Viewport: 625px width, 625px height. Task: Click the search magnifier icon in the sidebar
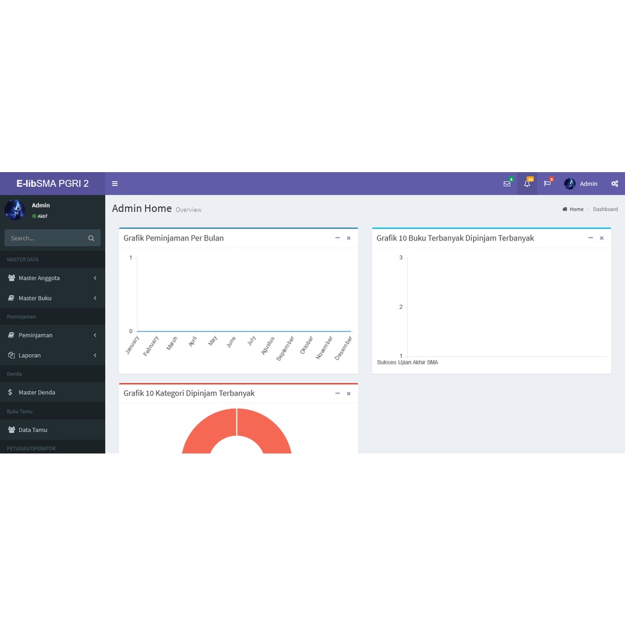pyautogui.click(x=92, y=239)
